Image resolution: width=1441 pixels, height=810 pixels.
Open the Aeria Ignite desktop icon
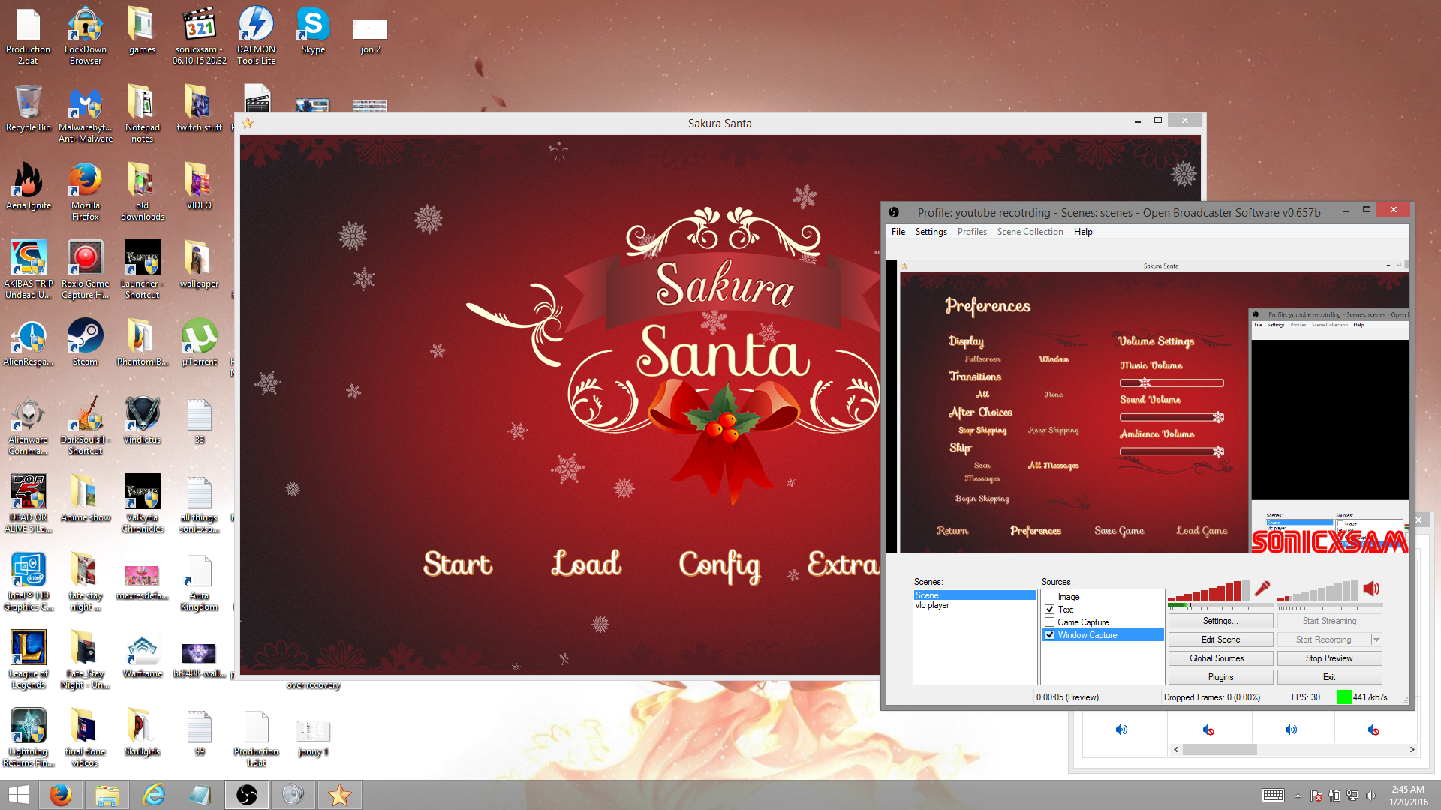point(29,187)
